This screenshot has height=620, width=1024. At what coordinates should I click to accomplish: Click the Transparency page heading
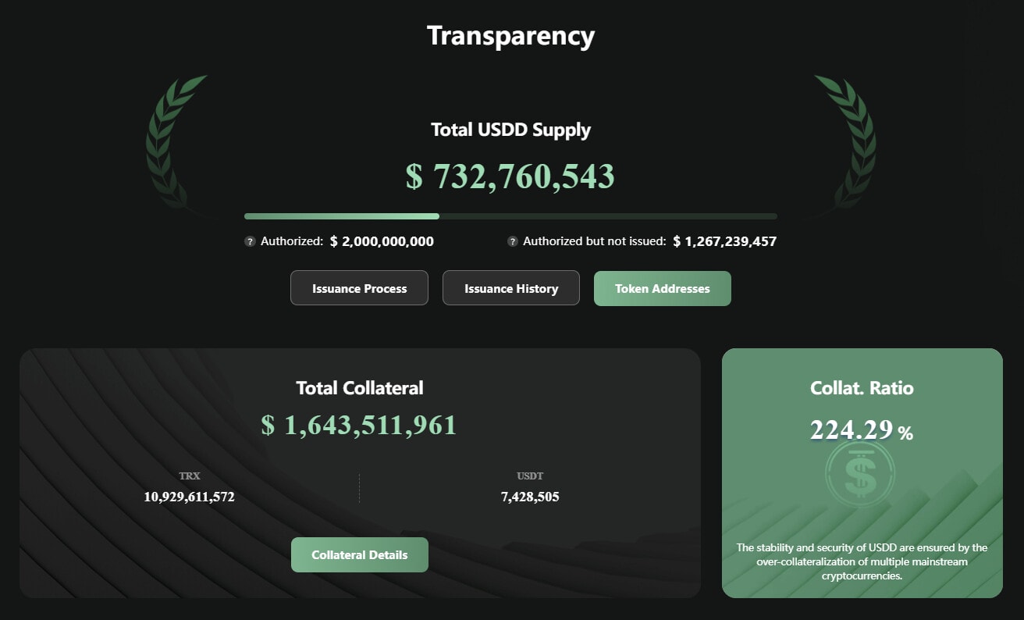click(510, 36)
